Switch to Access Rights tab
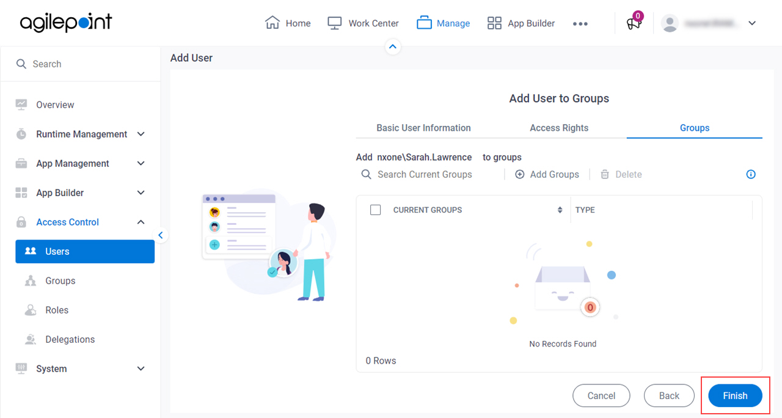The image size is (782, 418). [559, 128]
